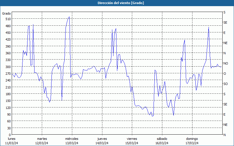Click the NO compass label on right axis
234x146 pixels.
pos(226,63)
